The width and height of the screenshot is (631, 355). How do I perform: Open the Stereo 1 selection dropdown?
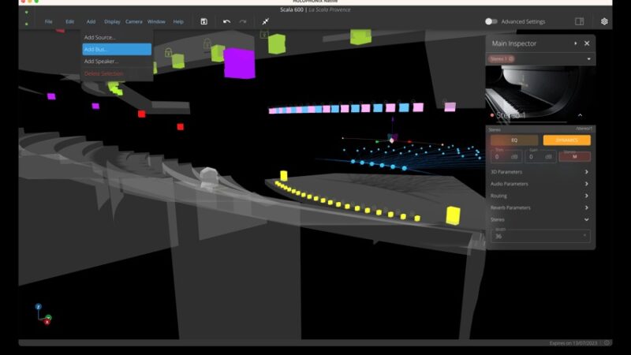(x=588, y=59)
